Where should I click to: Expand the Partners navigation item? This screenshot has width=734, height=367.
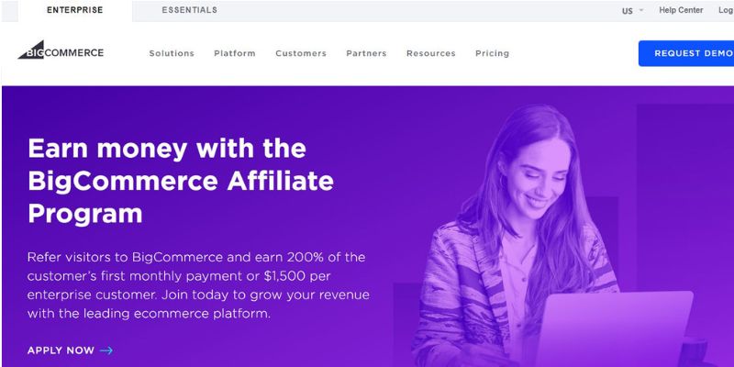(366, 53)
